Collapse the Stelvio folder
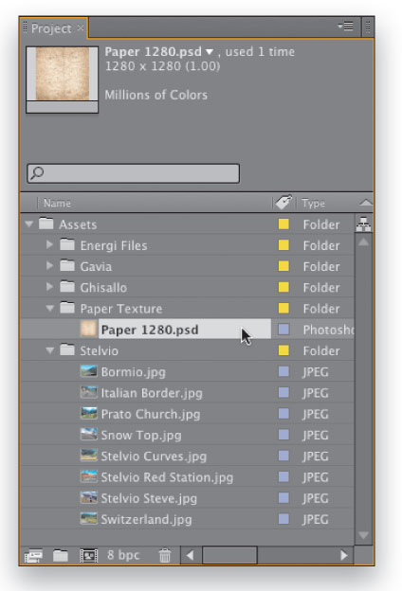 pos(50,350)
